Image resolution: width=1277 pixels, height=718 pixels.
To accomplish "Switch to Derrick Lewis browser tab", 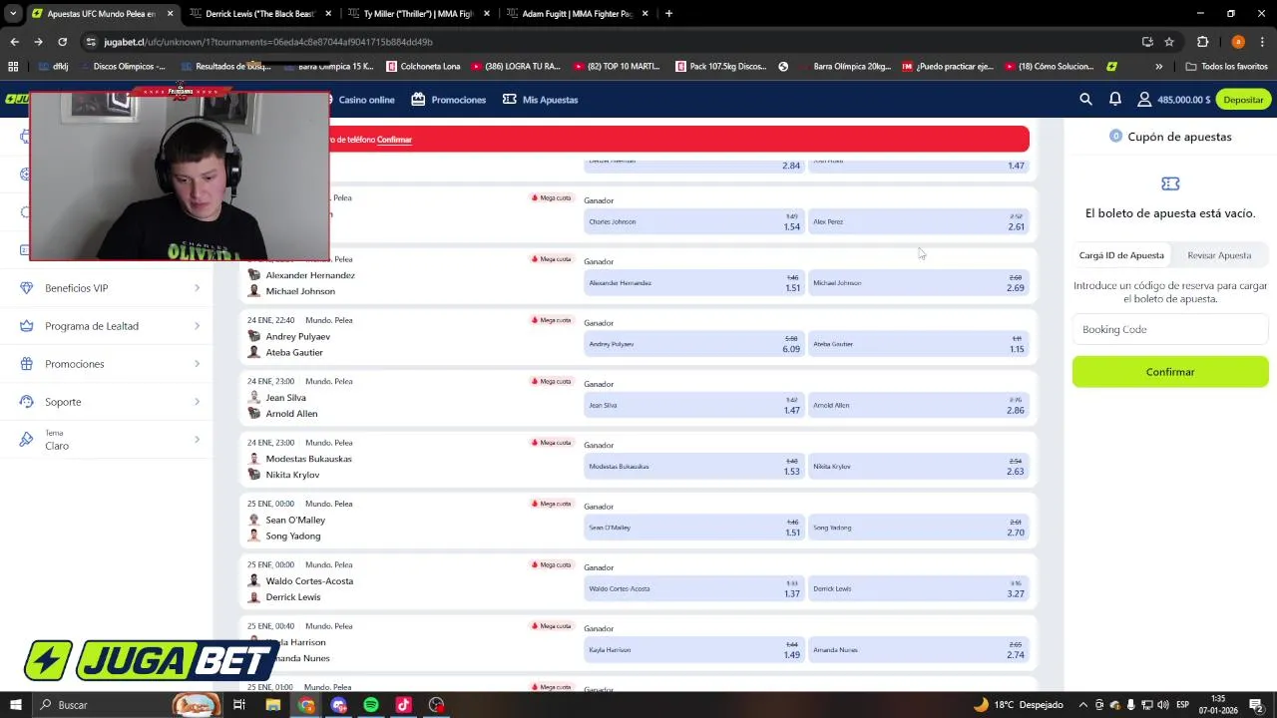I will pos(257,14).
